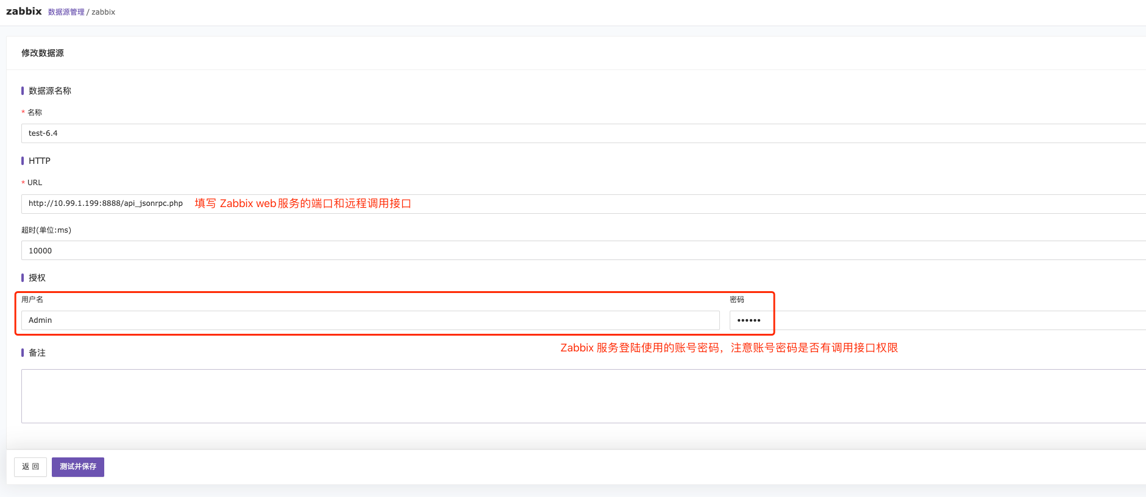Open the 数据源管理 breadcrumb link
The image size is (1146, 497).
point(66,12)
